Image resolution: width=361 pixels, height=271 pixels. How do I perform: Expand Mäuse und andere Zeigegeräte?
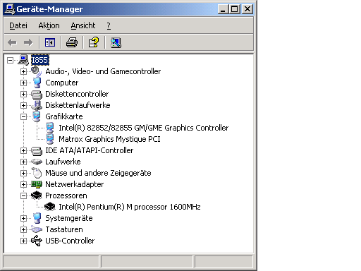pos(23,173)
